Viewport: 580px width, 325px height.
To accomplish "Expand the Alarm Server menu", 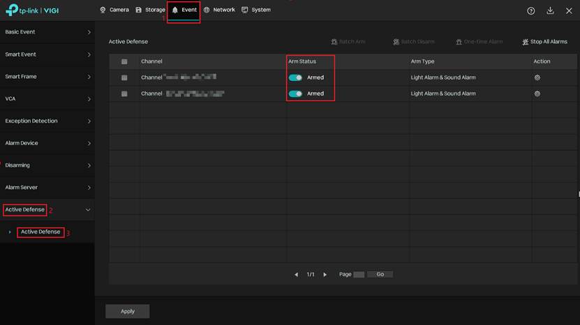I will point(47,188).
